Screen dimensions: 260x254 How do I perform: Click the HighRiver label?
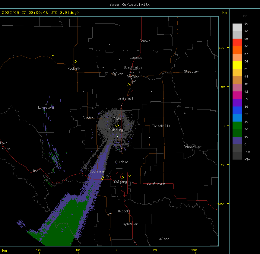[x=130, y=224]
